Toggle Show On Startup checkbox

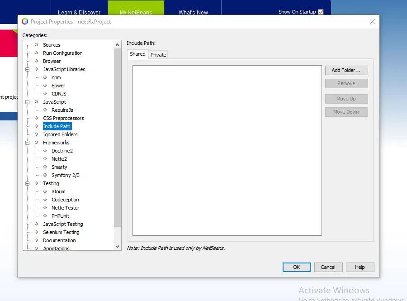point(321,12)
